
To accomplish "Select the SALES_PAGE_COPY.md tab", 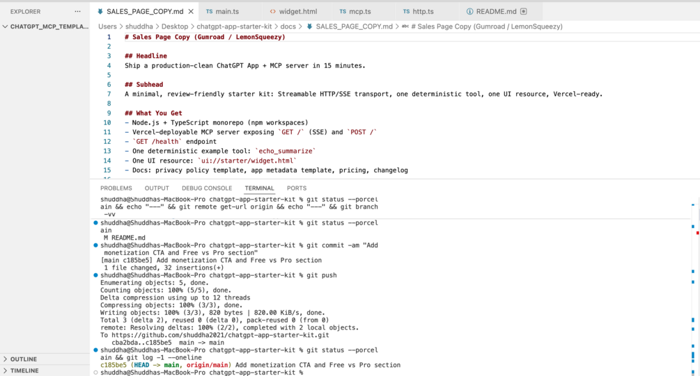I will [x=145, y=12].
